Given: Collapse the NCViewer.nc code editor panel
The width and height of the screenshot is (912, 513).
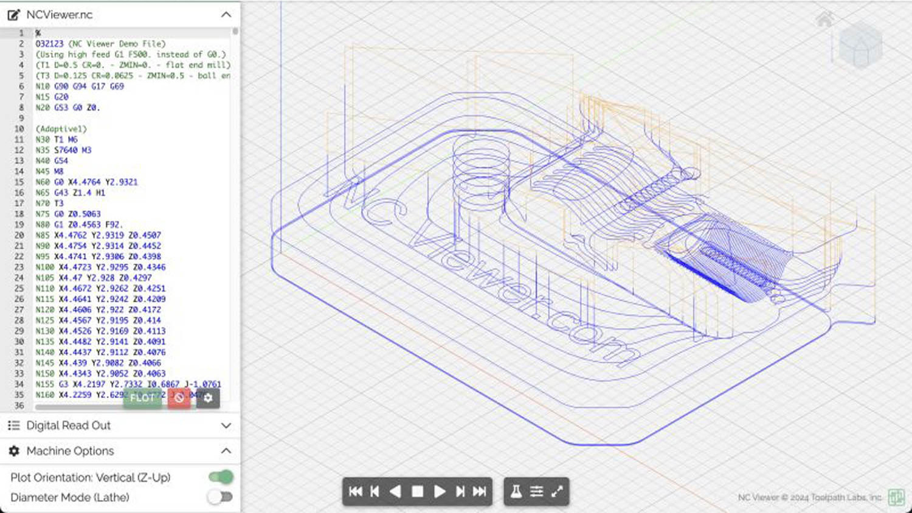Looking at the screenshot, I should coord(226,14).
